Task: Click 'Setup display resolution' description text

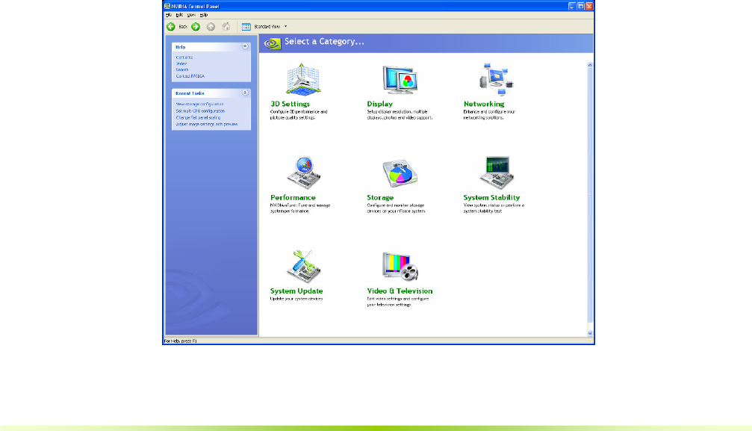Action: [x=400, y=115]
